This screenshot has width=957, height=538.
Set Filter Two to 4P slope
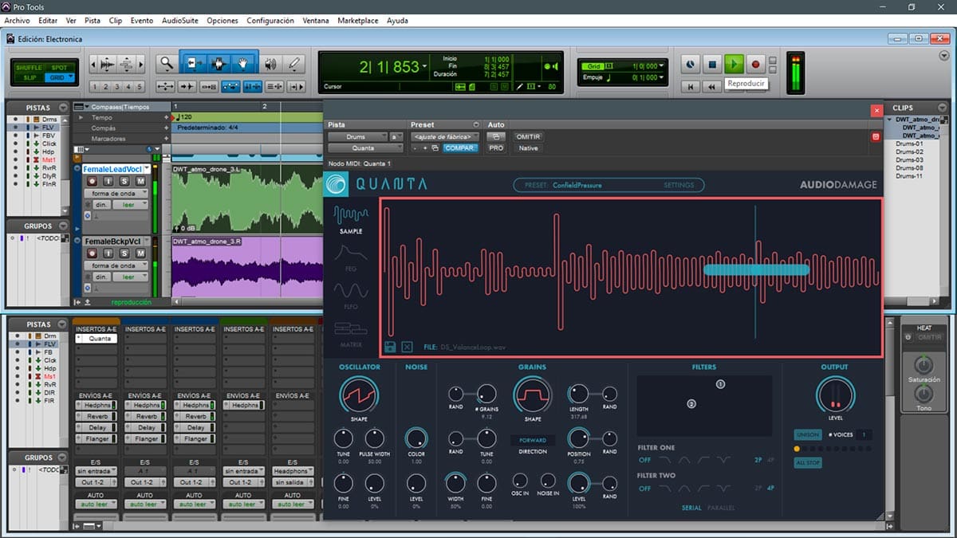click(x=770, y=489)
